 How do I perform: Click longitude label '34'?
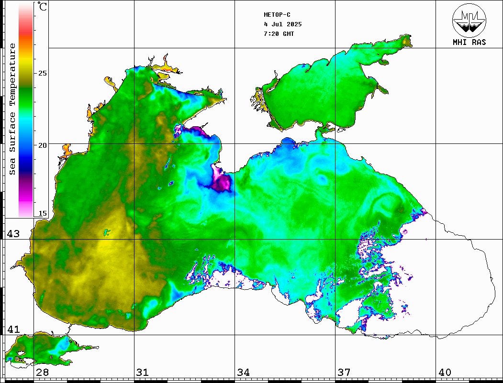tap(244, 372)
